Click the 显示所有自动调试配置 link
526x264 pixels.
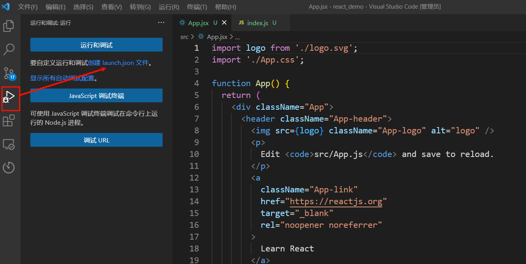pyautogui.click(x=62, y=78)
